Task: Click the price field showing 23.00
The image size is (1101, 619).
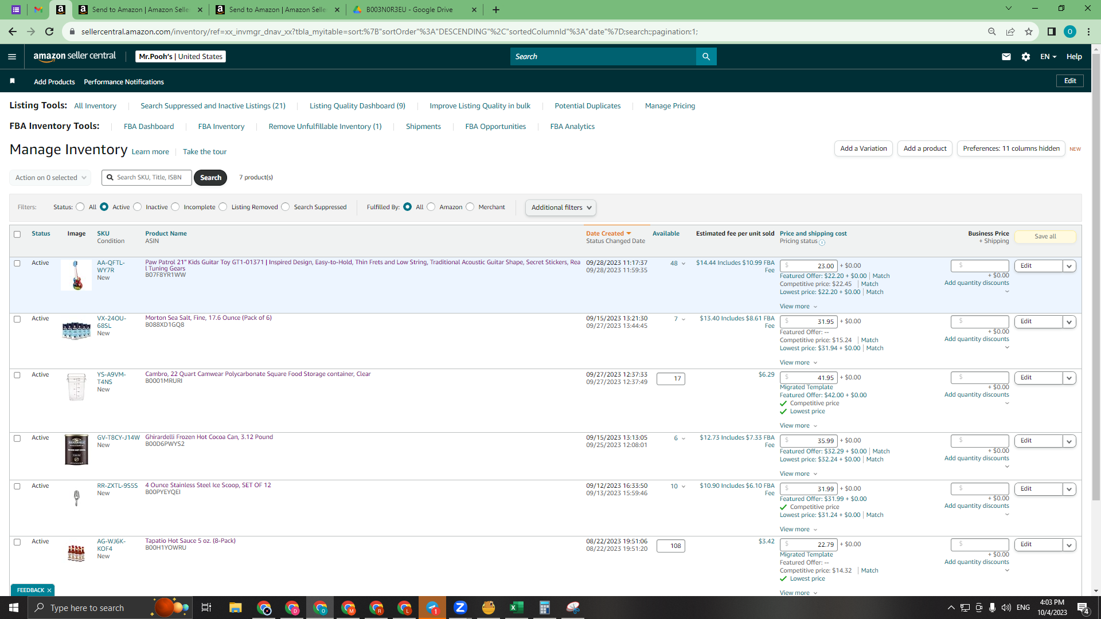Action: [809, 266]
